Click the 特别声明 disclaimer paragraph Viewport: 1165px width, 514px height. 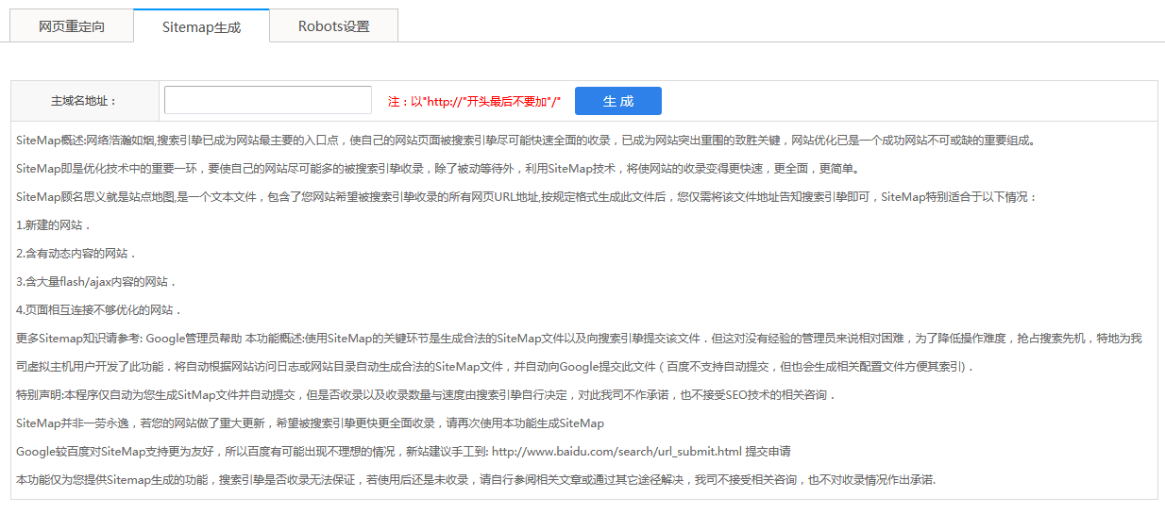pos(425,395)
